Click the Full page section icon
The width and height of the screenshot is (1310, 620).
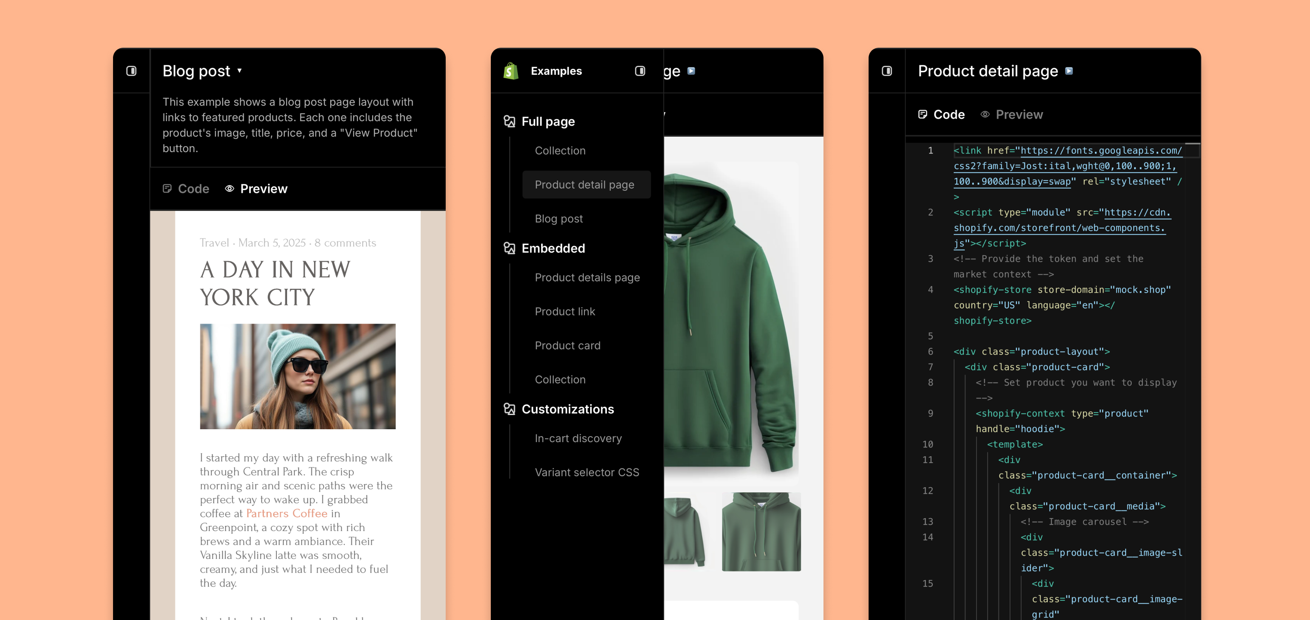509,121
